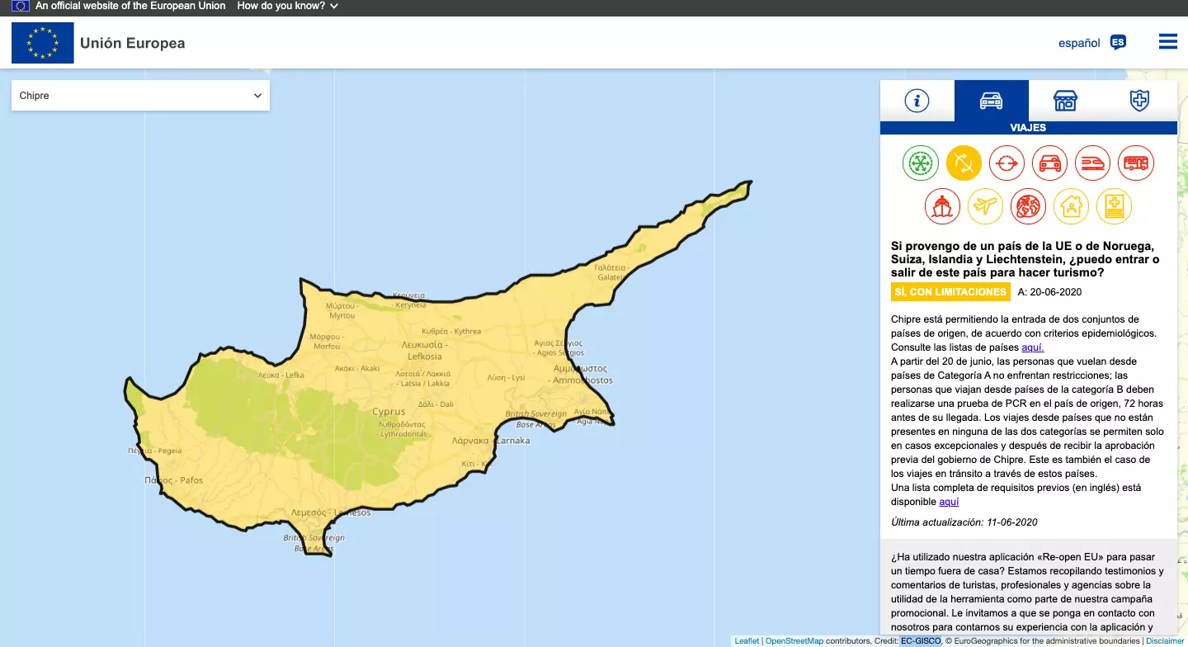Open the Chipre country dropdown
Screen dimensions: 1188x647
coord(140,96)
